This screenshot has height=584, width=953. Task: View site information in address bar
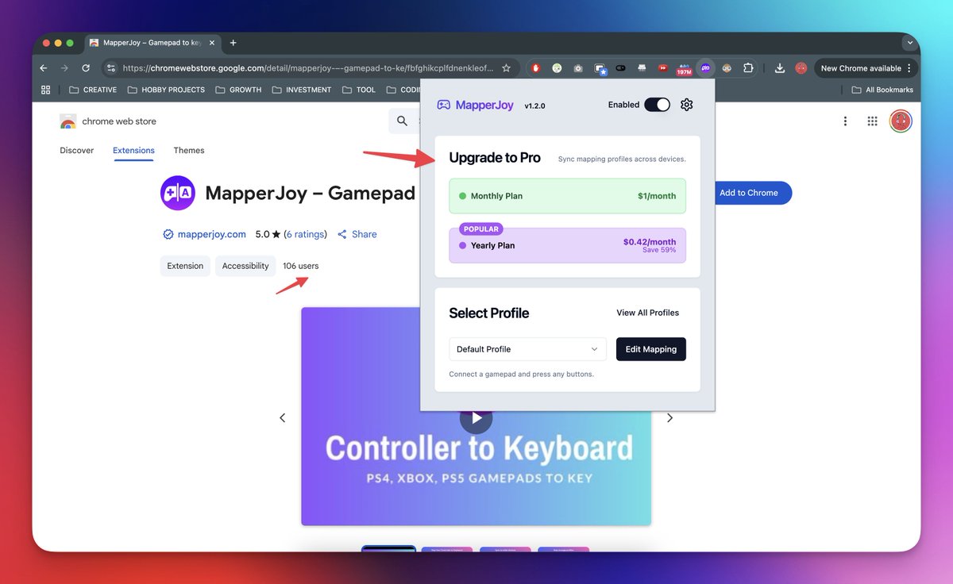point(111,68)
